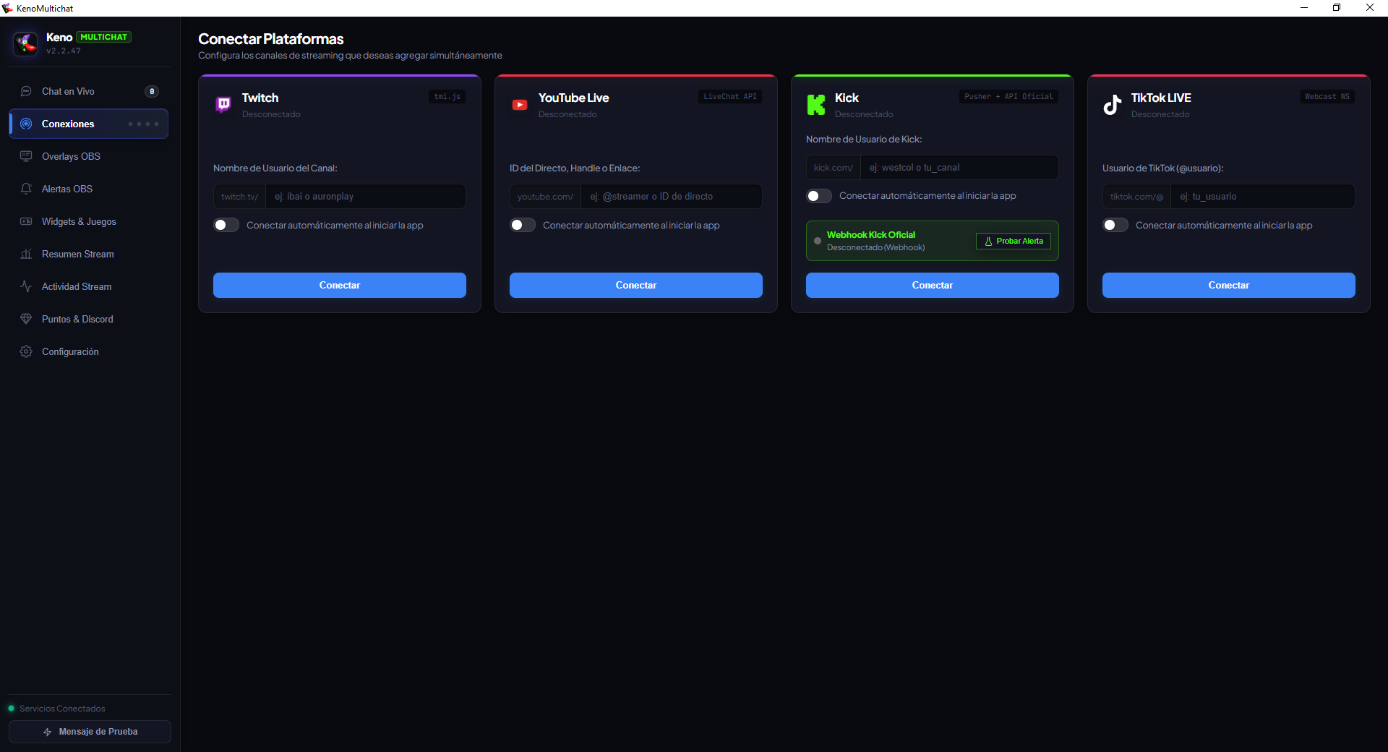Viewport: 1388px width, 752px height.
Task: Click the Pusher + API Oficial badge
Action: (1008, 97)
